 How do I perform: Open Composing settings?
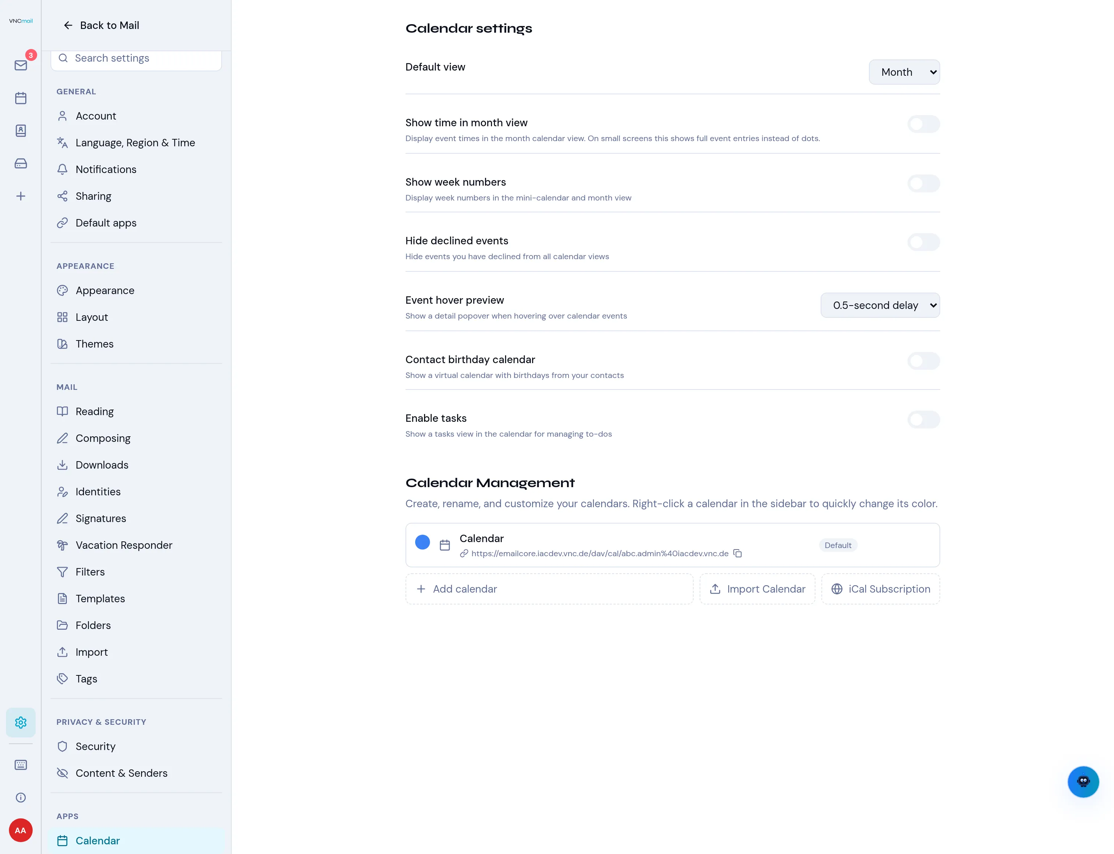tap(136, 438)
